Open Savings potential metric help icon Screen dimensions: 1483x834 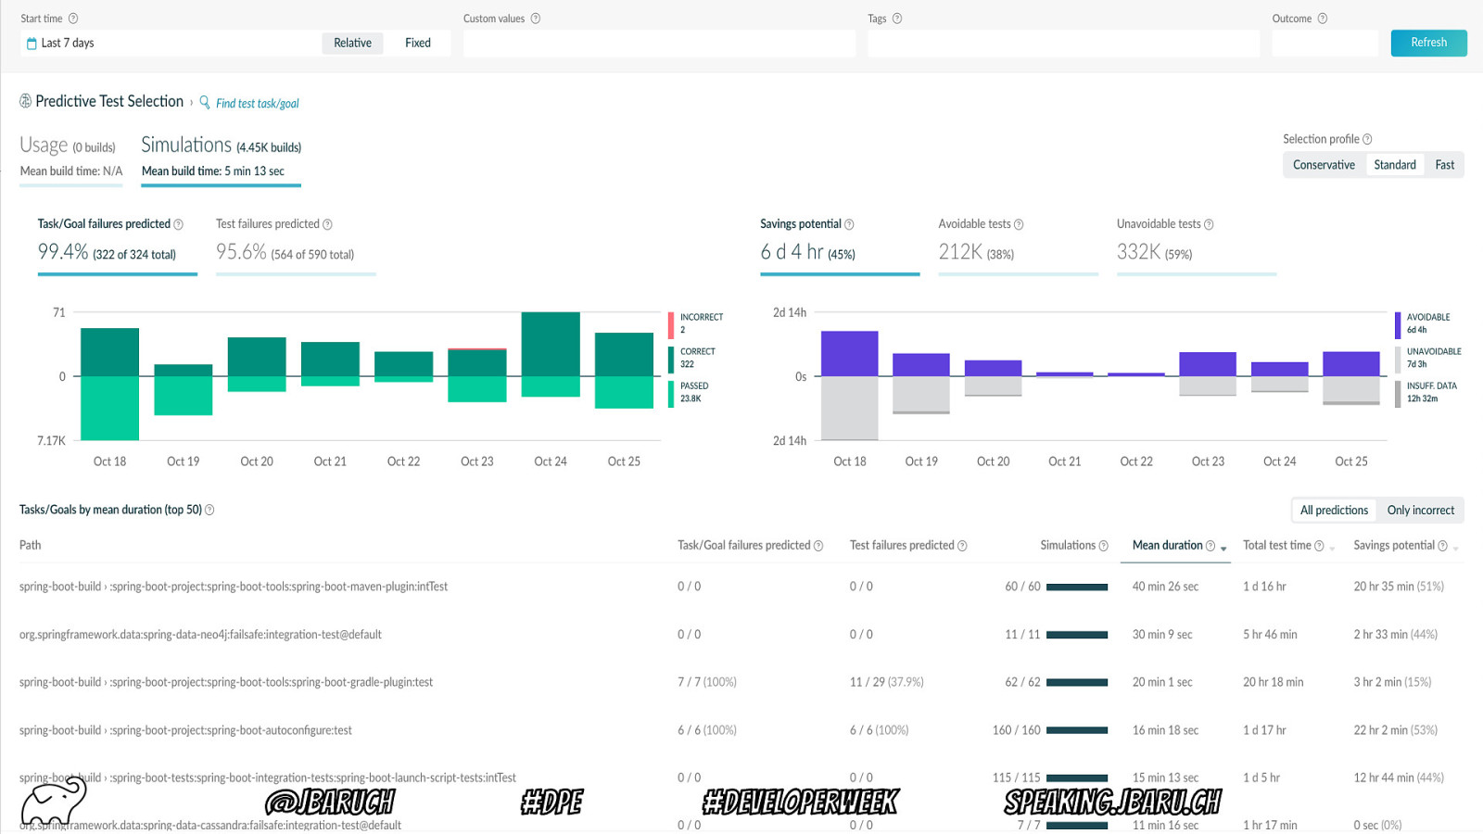click(849, 224)
